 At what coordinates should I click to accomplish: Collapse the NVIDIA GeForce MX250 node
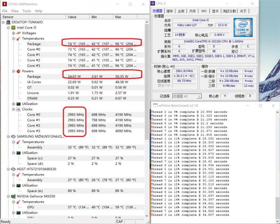[8, 196]
